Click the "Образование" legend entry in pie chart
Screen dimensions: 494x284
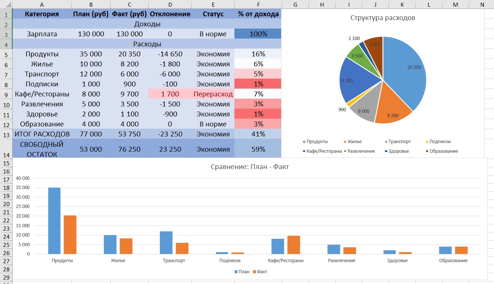443,151
